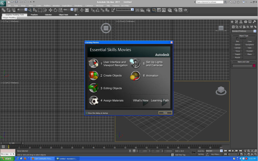Click the object color swatch
Viewport: 258px width, 161px height.
pos(254,66)
